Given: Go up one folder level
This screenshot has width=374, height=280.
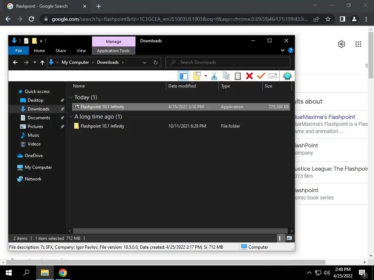Looking at the screenshot, I should (x=42, y=62).
